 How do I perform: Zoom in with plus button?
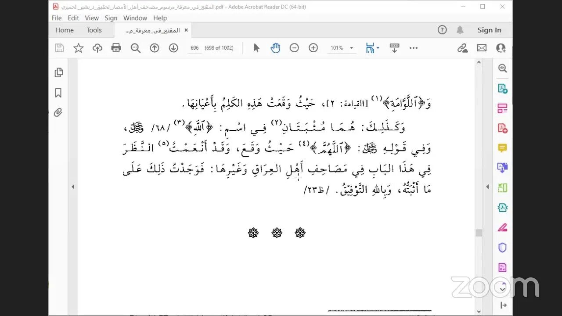point(313,48)
